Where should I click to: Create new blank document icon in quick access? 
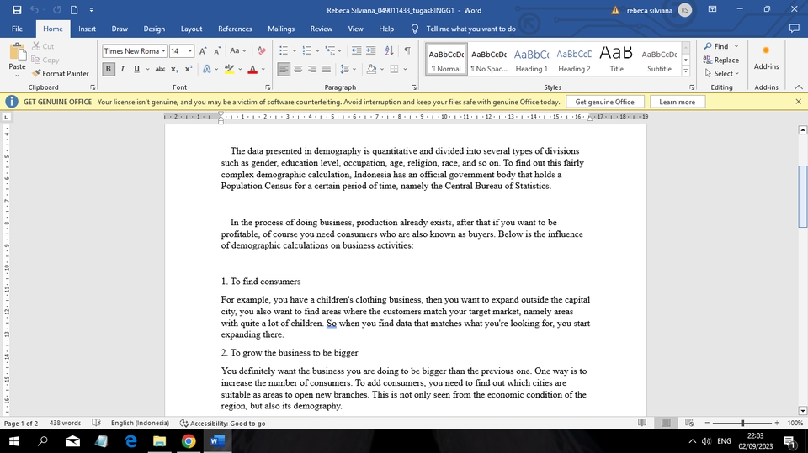coord(74,10)
